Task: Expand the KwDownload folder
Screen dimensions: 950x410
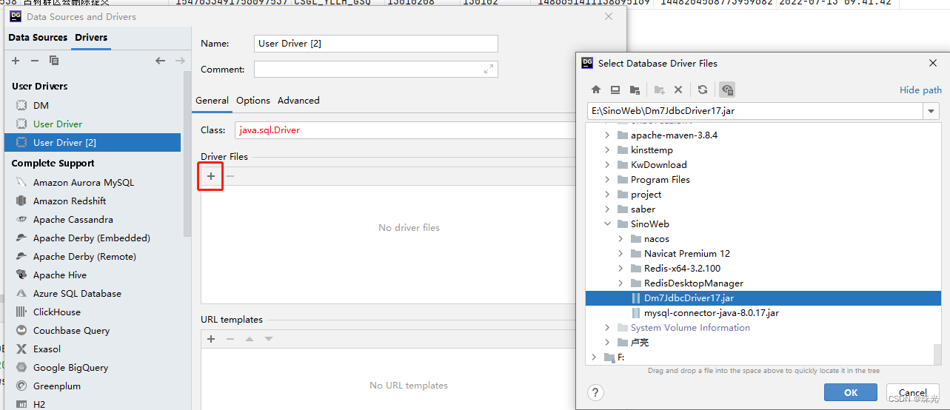Action: click(607, 164)
